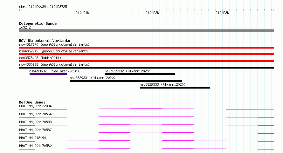Screen dimensions: 283x153
Task: Click the nsv4517370 variant label
Action: tap(54, 44)
